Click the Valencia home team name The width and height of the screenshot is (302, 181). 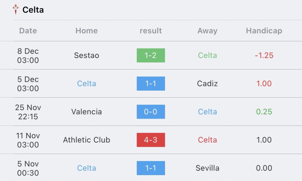[x=86, y=112]
